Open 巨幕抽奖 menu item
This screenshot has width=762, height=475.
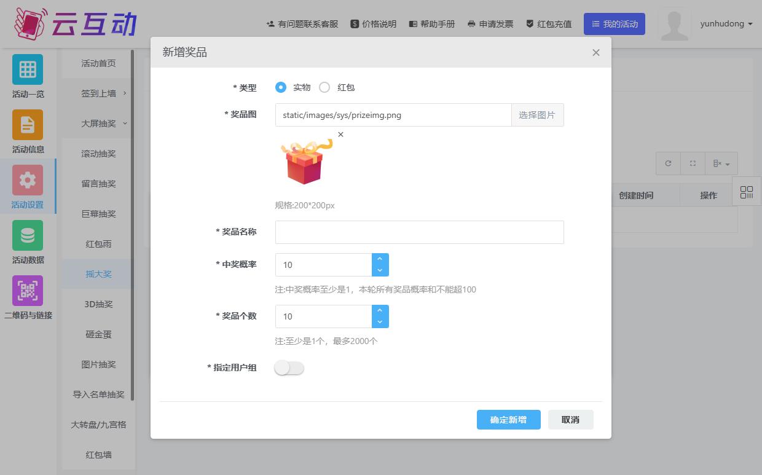[x=98, y=214]
